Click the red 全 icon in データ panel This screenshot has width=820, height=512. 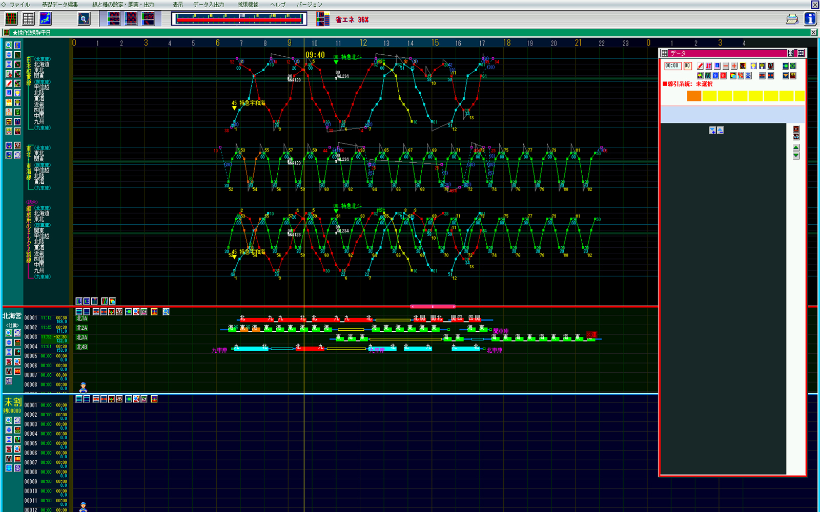click(723, 76)
